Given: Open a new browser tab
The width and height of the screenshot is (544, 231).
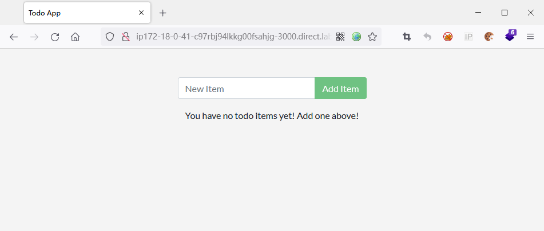Looking at the screenshot, I should [163, 13].
